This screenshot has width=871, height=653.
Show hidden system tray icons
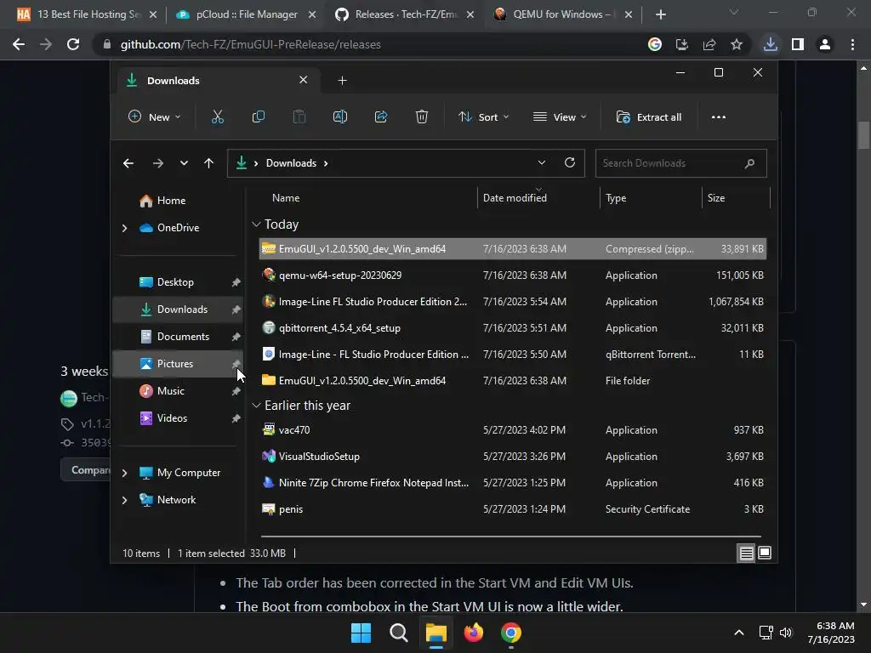coord(739,633)
